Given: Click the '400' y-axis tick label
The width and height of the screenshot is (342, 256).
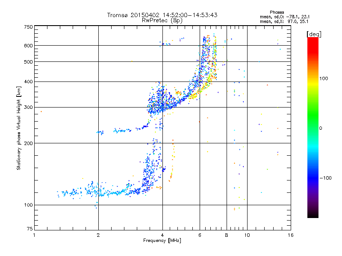Looking at the screenshot, I should coord(29,81).
